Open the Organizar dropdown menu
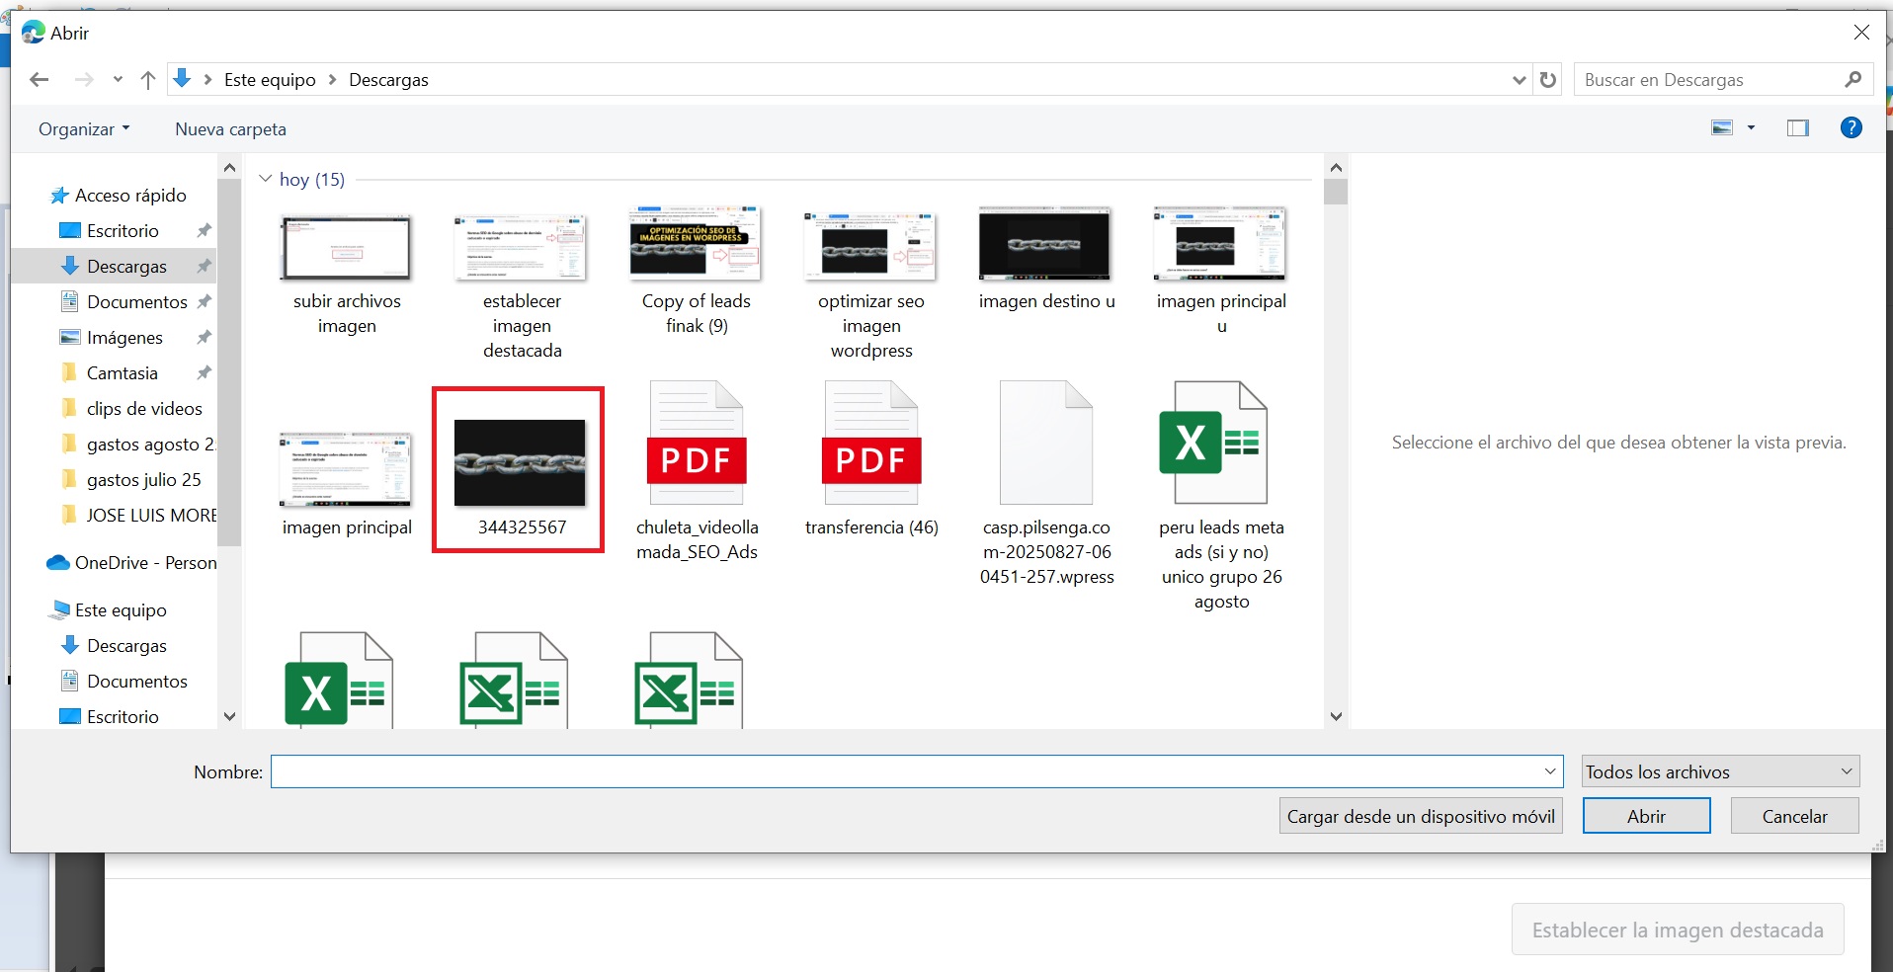1893x972 pixels. tap(84, 129)
